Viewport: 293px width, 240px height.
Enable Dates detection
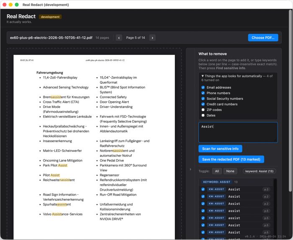tap(203, 115)
